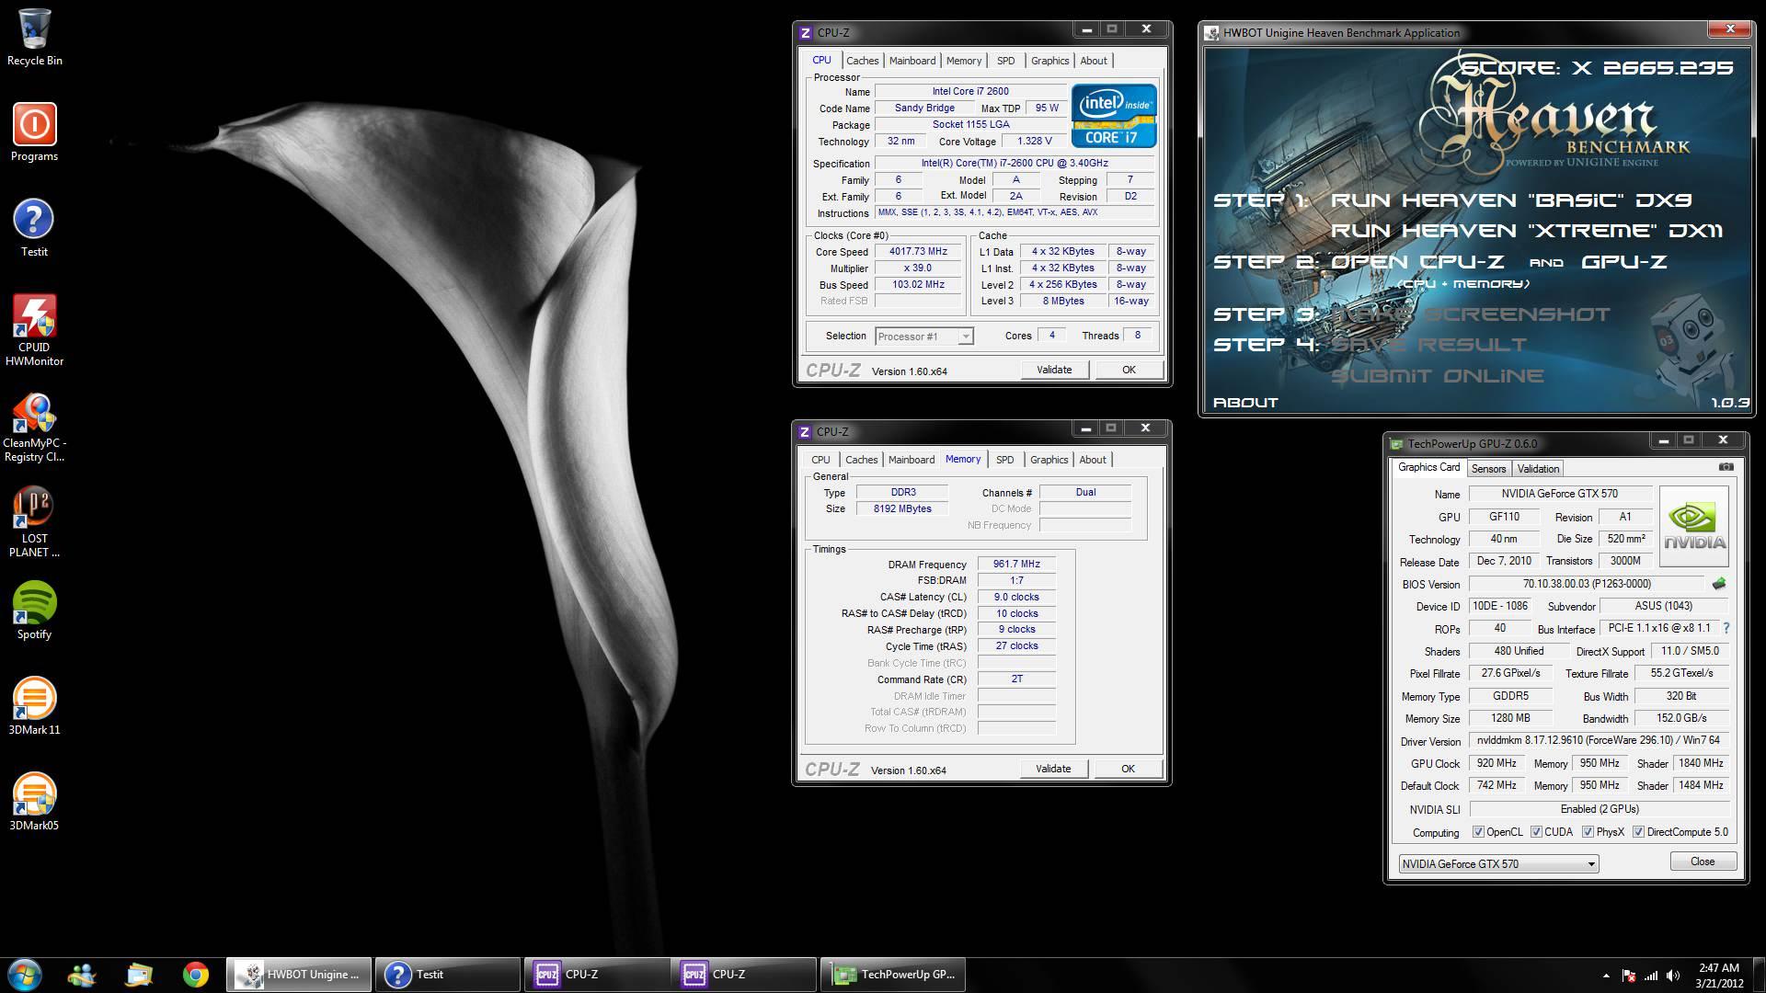Click Validate in top CPU-Z window
Screen dimensions: 1766x993
click(1054, 370)
